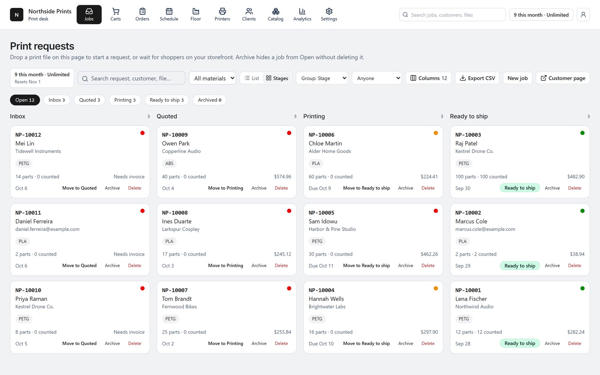Click the New job button
Screen dimensions: 600x375
click(517, 78)
